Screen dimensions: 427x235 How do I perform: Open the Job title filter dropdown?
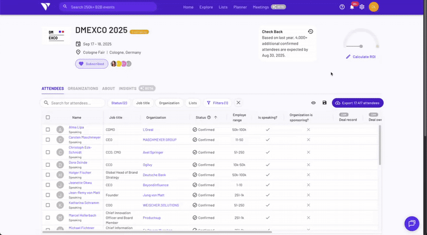[x=143, y=103]
